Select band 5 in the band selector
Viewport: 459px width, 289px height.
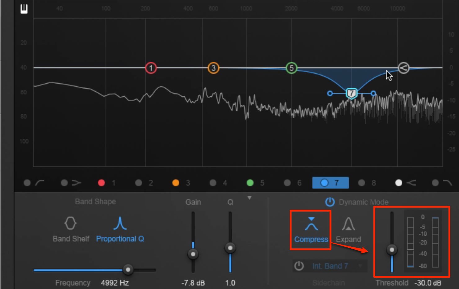coord(256,183)
